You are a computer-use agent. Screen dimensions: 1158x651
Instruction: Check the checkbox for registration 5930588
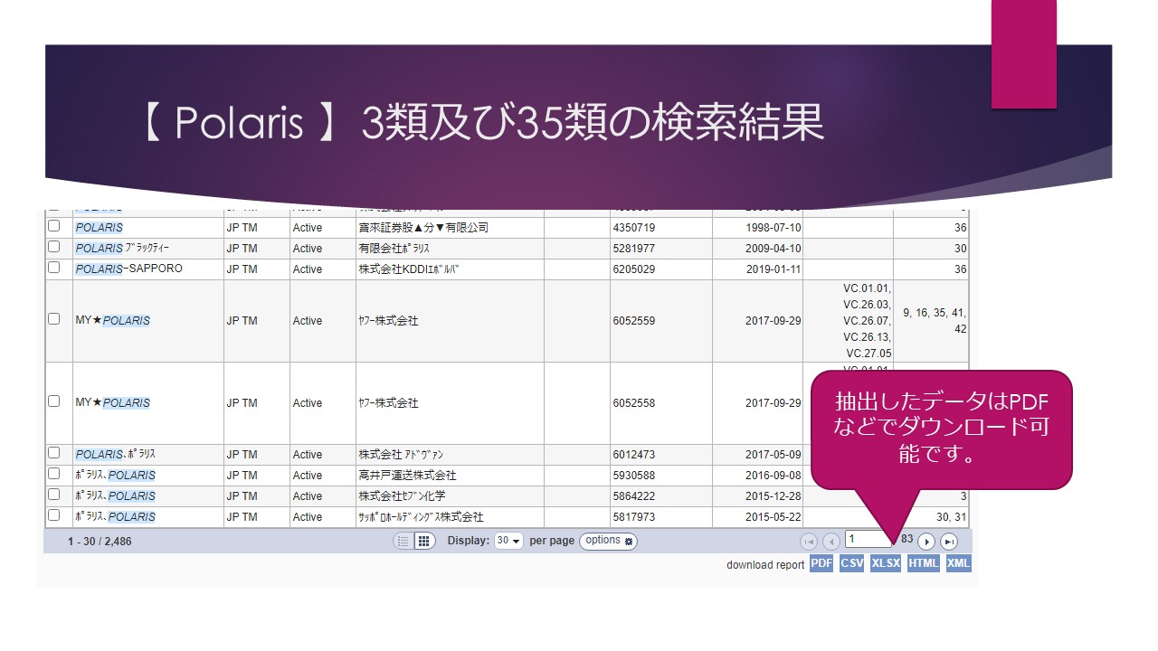pyautogui.click(x=53, y=474)
